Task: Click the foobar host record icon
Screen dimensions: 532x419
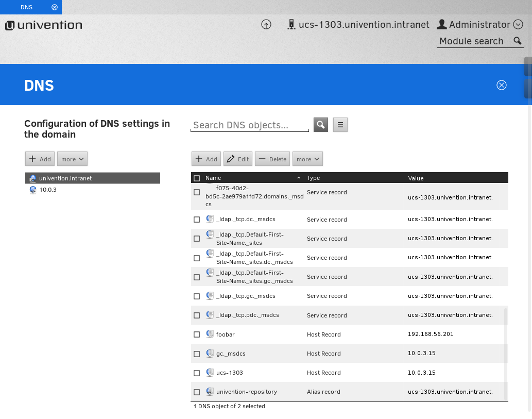Action: (210, 334)
